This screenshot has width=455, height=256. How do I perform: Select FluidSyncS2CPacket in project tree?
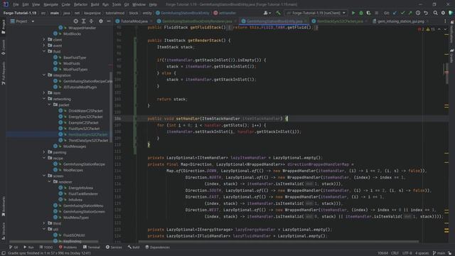[84, 129]
